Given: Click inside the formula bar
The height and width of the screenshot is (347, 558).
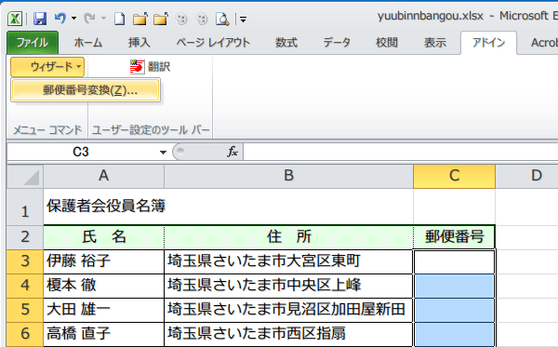Looking at the screenshot, I should coord(400,152).
